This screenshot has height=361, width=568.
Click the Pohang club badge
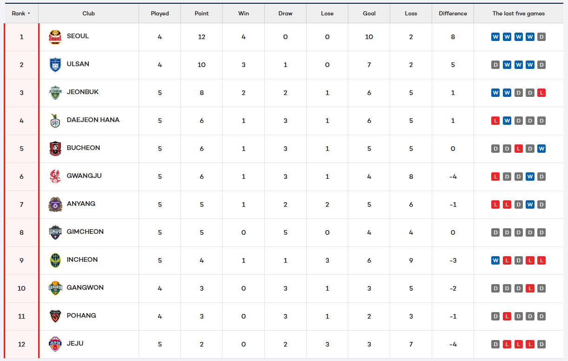[55, 316]
